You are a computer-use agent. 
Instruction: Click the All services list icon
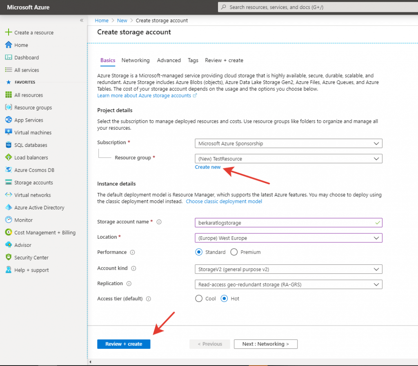[x=9, y=70]
